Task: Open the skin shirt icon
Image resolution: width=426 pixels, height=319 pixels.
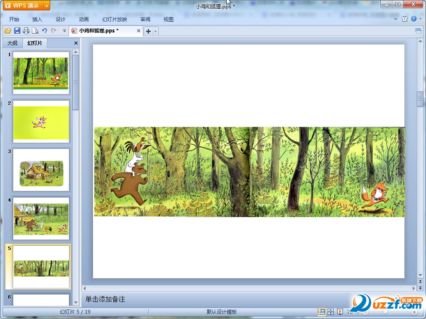Action: click(404, 19)
